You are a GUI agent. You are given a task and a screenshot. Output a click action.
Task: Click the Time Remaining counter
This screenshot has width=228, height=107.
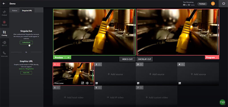click(189, 4)
